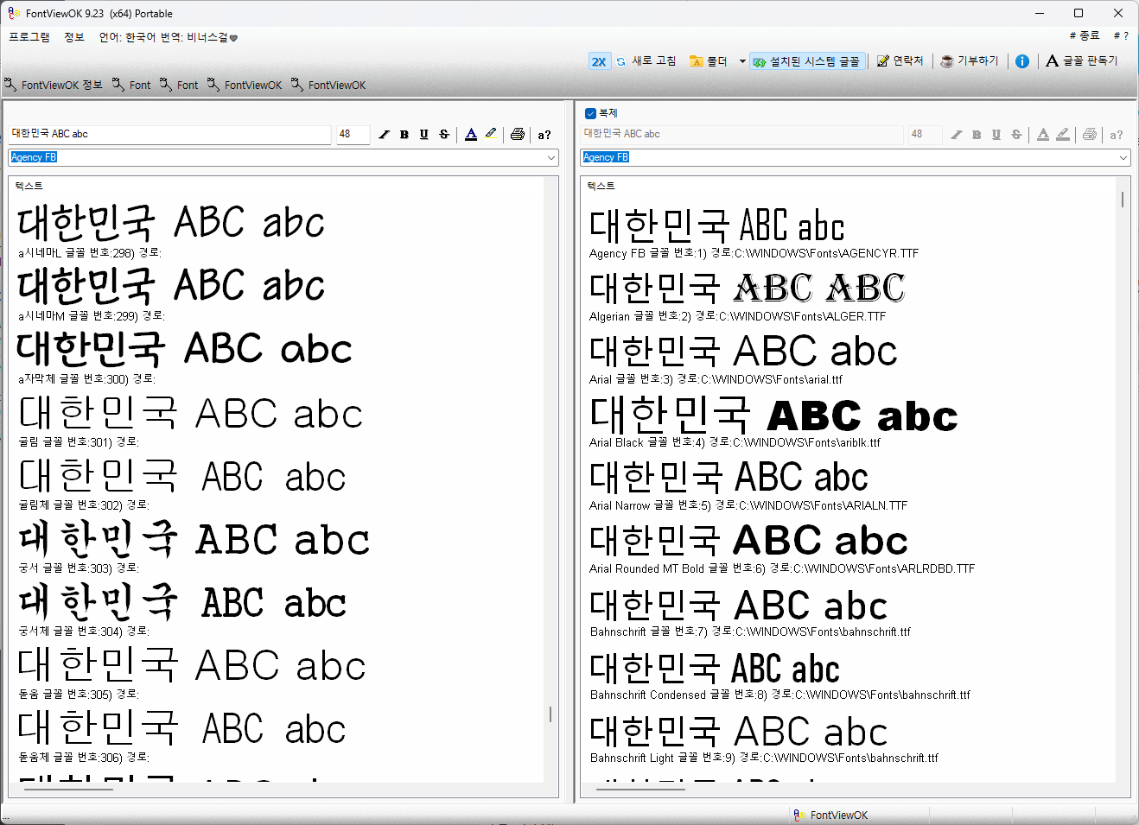Click the right pane greyed bold icon
Image resolution: width=1139 pixels, height=825 pixels.
point(977,135)
